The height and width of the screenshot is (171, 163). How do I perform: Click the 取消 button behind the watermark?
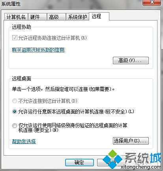(x=112, y=162)
